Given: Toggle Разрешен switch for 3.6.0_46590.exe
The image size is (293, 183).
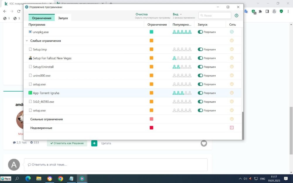Looking at the screenshot, I should 200,102.
